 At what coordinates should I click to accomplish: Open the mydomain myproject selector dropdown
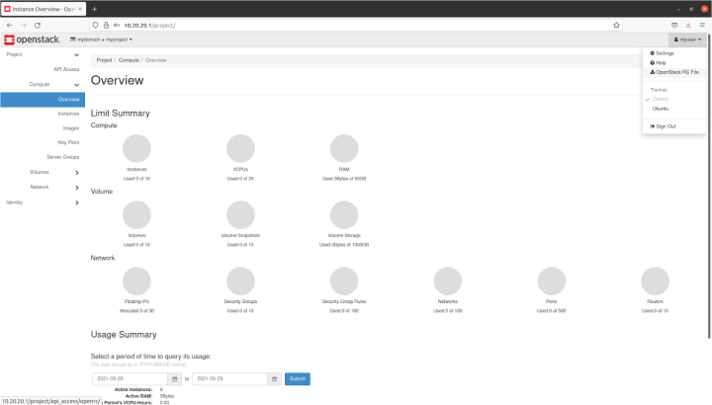tap(101, 40)
